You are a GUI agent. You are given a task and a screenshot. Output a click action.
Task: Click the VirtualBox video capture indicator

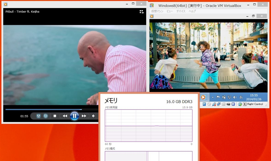tap(228, 104)
